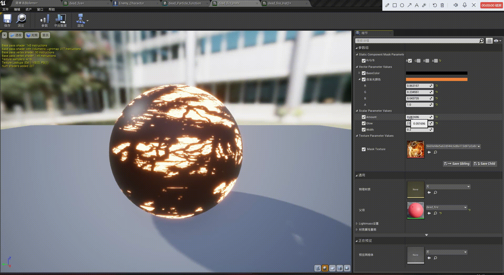Open viewport options dropdown arrow
This screenshot has height=275, width=504.
4,35
